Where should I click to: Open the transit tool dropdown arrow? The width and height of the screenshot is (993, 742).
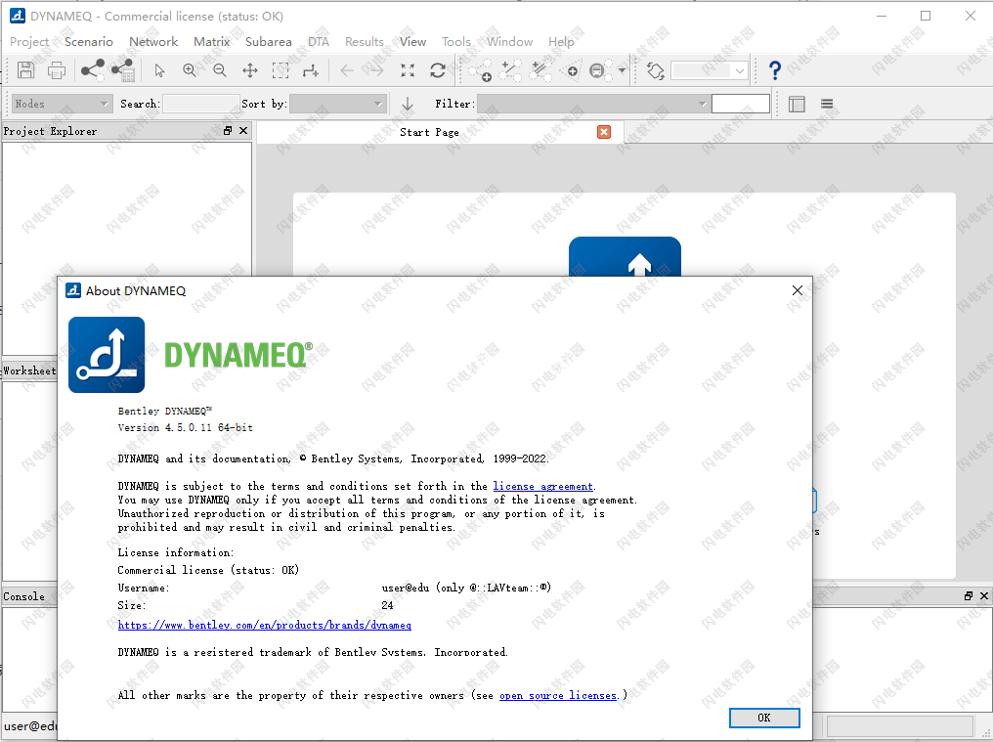pyautogui.click(x=622, y=70)
